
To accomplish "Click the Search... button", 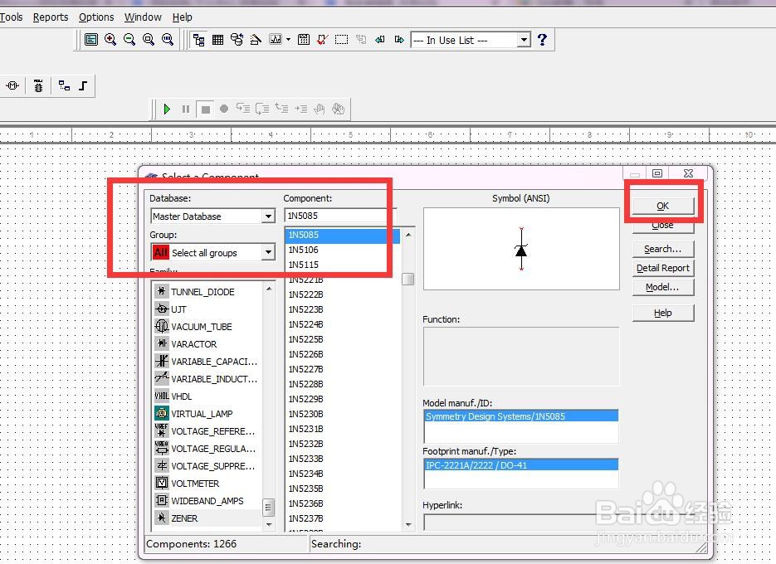I will coord(663,249).
